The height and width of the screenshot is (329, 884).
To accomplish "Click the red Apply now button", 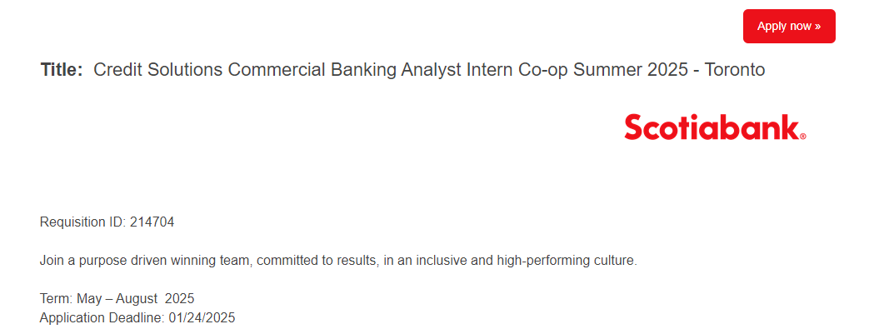I will click(x=789, y=26).
